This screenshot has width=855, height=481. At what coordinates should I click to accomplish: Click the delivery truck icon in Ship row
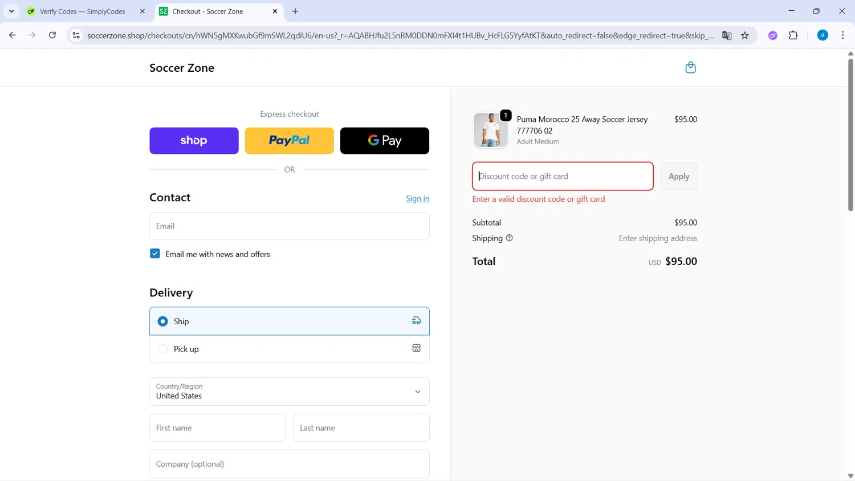click(417, 321)
